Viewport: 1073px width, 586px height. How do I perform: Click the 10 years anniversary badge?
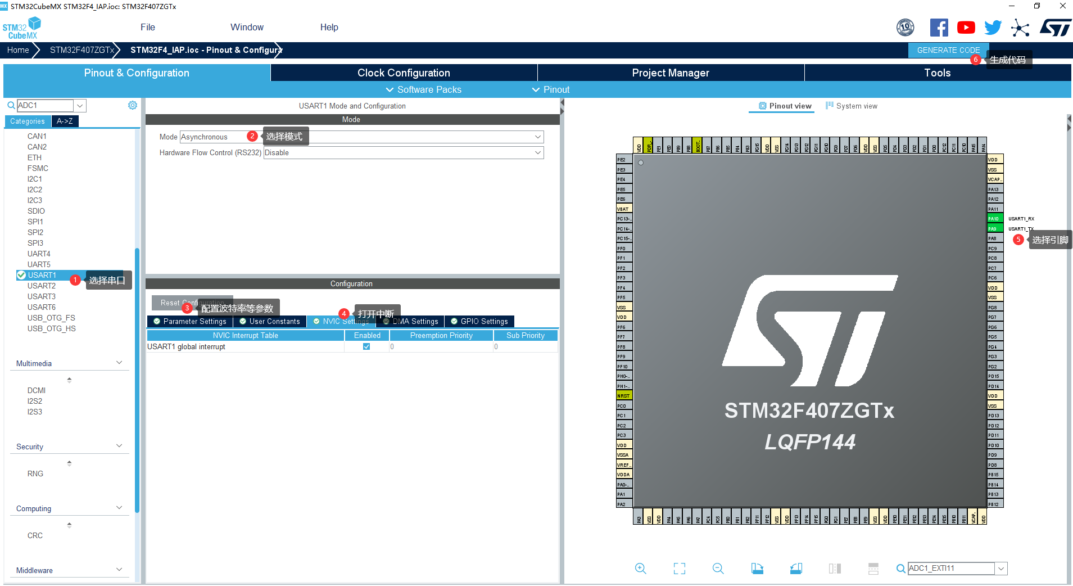click(905, 28)
